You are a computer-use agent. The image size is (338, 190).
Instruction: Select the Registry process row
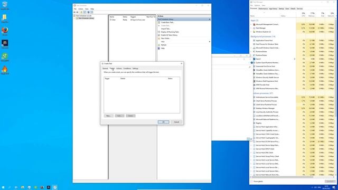click(x=292, y=123)
